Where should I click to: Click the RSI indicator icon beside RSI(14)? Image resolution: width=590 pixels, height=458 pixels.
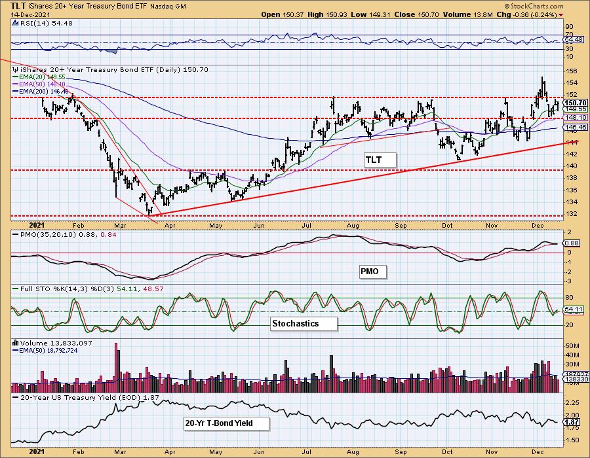(15, 23)
